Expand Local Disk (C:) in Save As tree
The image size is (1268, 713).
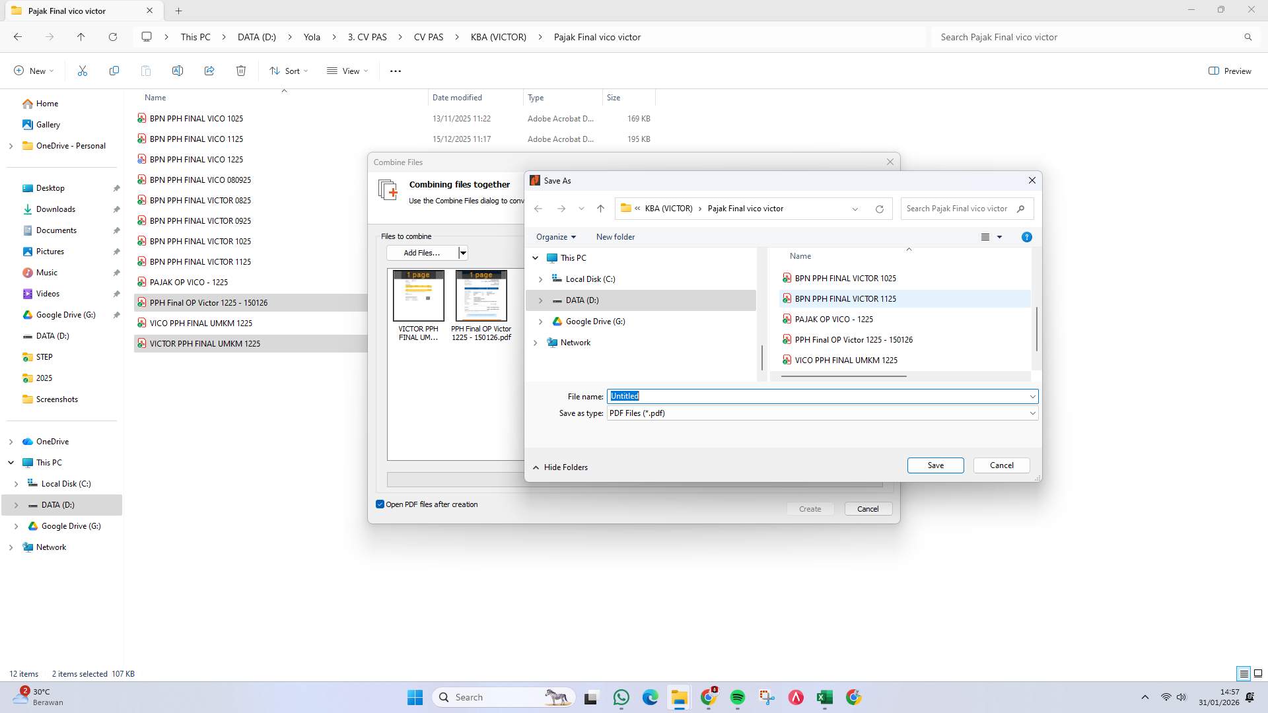click(x=540, y=279)
